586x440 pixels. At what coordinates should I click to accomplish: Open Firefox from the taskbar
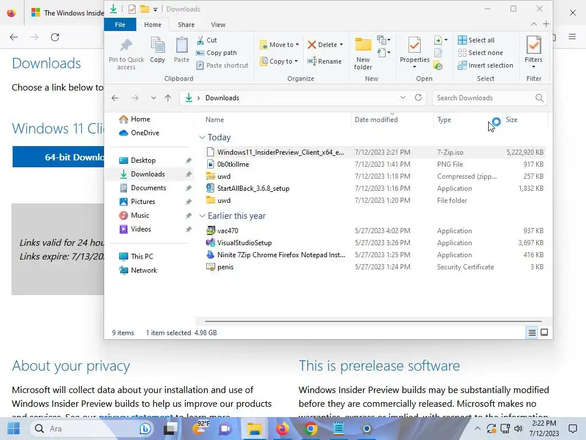tap(283, 429)
